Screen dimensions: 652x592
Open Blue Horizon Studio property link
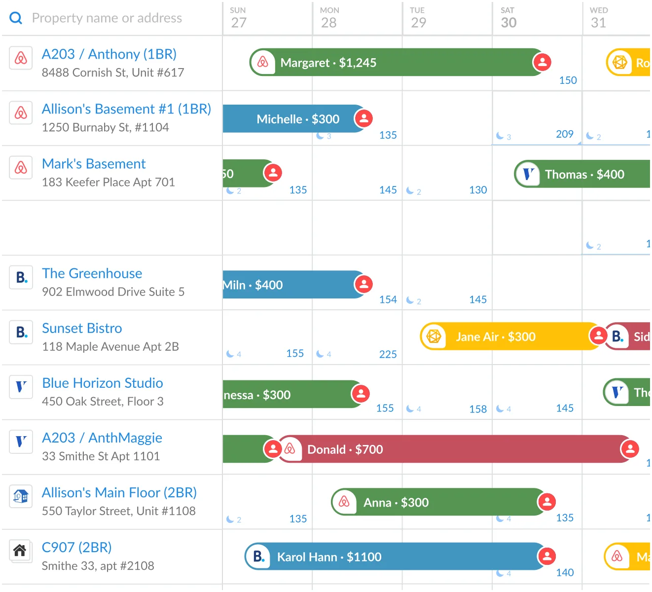tap(103, 382)
